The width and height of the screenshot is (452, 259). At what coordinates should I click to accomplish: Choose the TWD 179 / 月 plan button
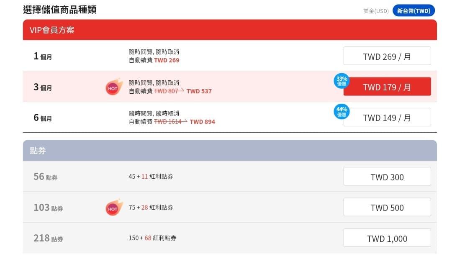pyautogui.click(x=387, y=87)
